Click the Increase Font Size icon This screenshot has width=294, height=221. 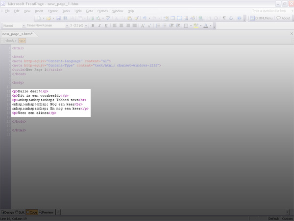point(143,25)
